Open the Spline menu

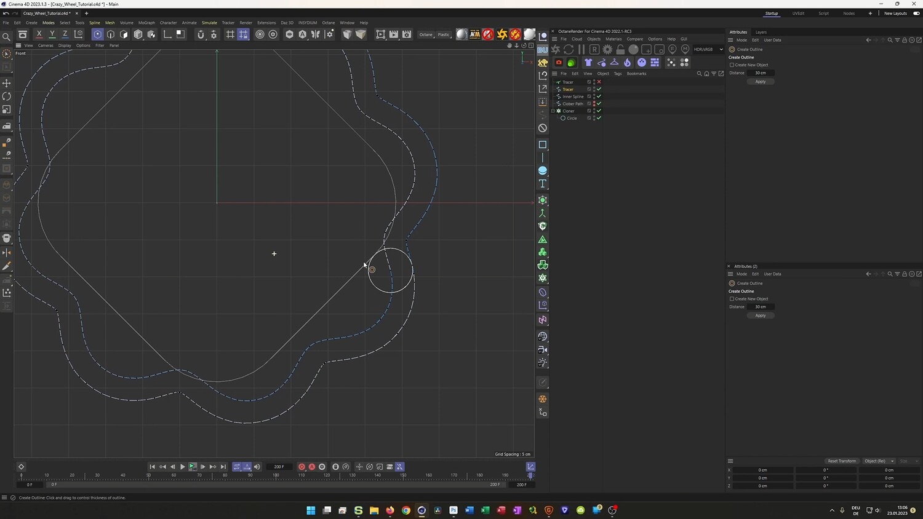(x=94, y=23)
